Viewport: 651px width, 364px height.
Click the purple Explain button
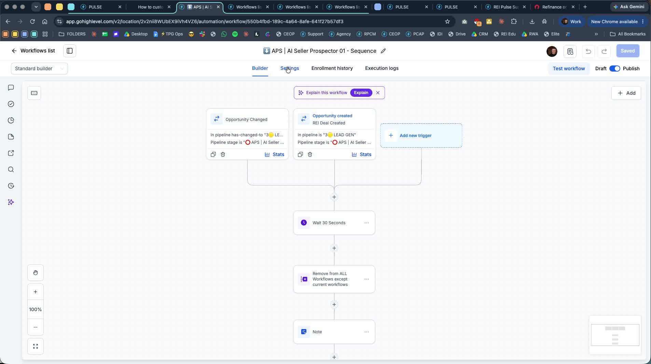[361, 93]
